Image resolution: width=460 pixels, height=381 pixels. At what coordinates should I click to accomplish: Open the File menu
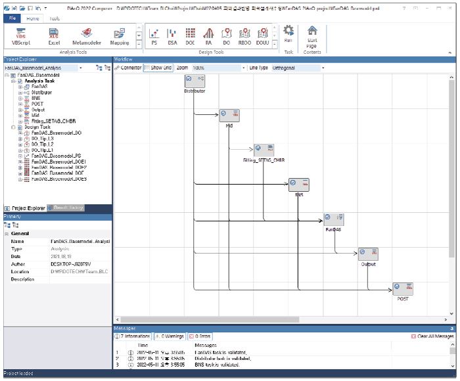point(12,19)
